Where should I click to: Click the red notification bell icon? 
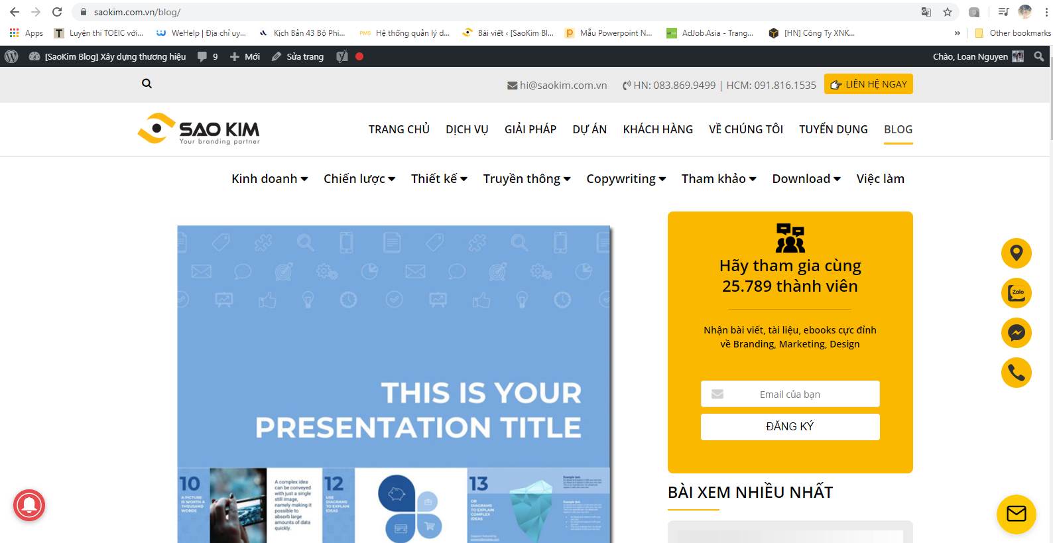click(x=29, y=505)
